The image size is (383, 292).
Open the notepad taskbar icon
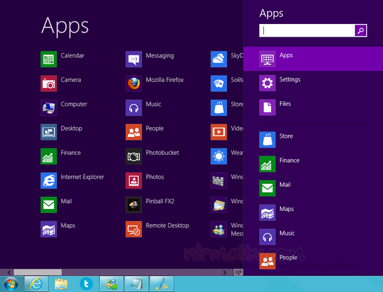point(137,284)
